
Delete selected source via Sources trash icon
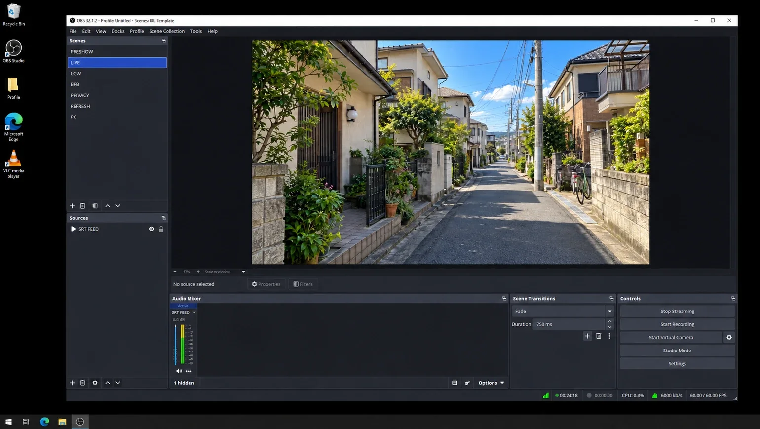pyautogui.click(x=83, y=383)
